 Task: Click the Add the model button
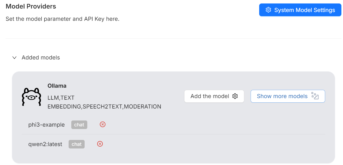[210, 96]
